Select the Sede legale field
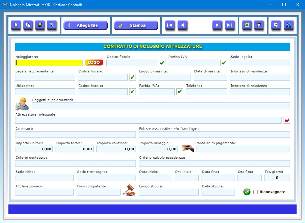Viewport: 305px width, 223px height. (260, 63)
